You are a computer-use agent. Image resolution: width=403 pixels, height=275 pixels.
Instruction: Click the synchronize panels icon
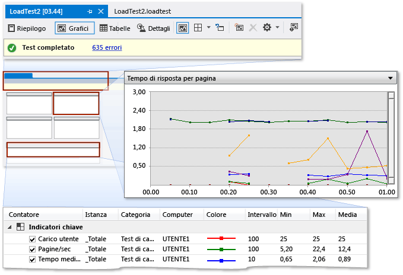click(220, 28)
